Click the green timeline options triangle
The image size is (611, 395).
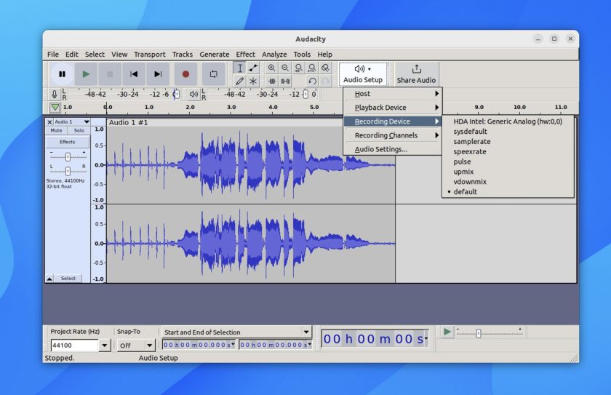tap(55, 107)
